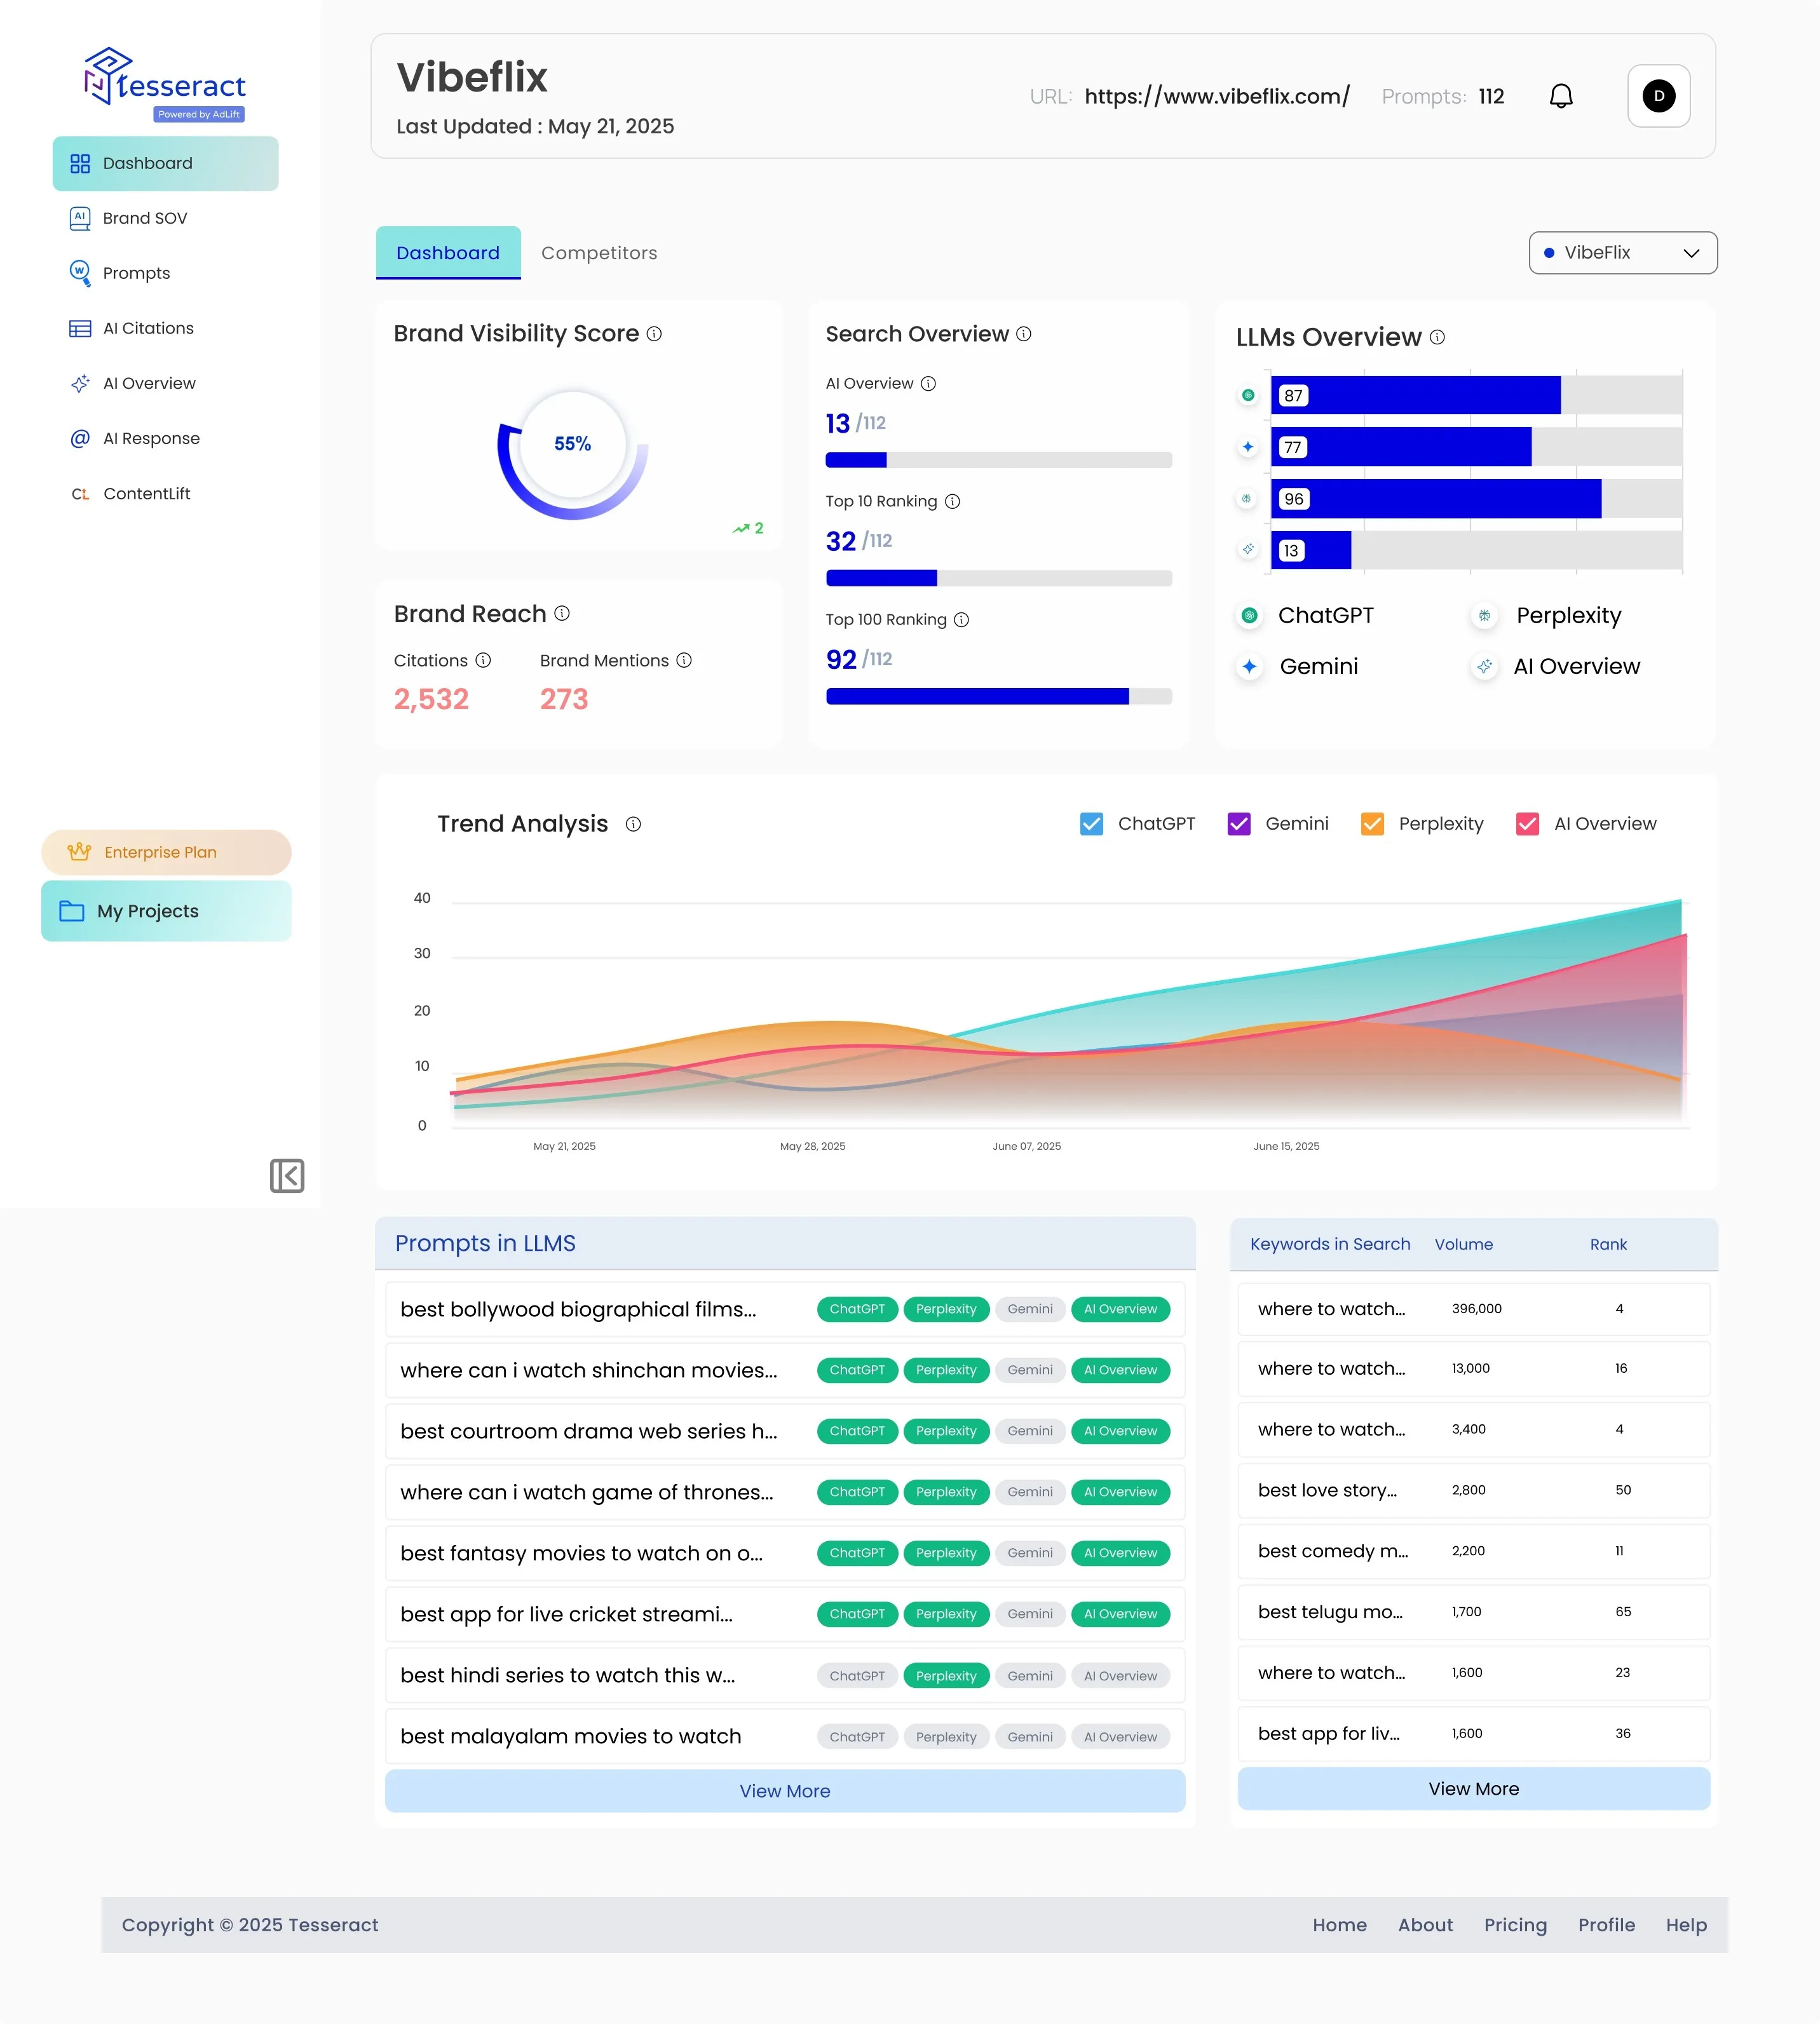Click the Top 100 Ranking info icon

click(x=961, y=619)
